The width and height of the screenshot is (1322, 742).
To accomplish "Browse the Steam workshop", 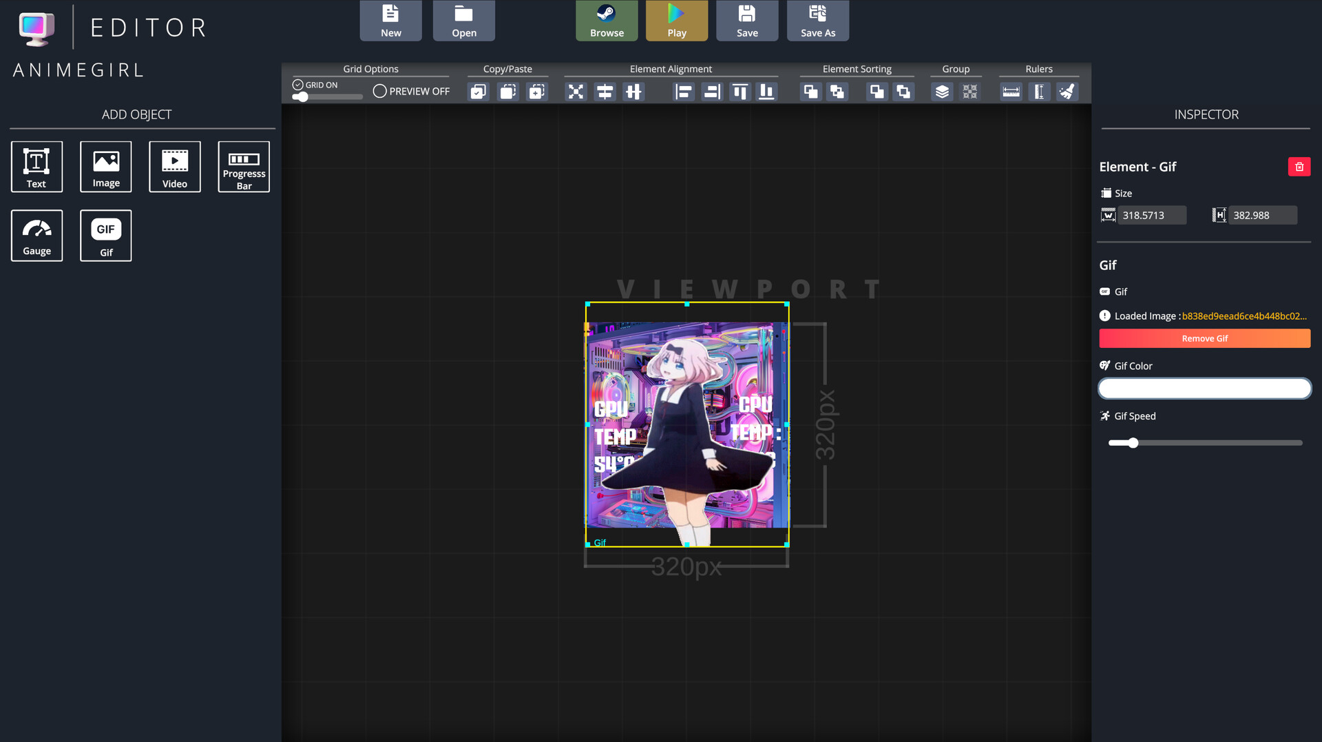I will pyautogui.click(x=607, y=21).
